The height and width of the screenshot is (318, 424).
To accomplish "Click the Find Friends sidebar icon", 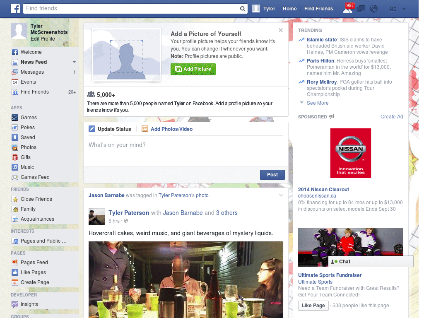I will (15, 92).
